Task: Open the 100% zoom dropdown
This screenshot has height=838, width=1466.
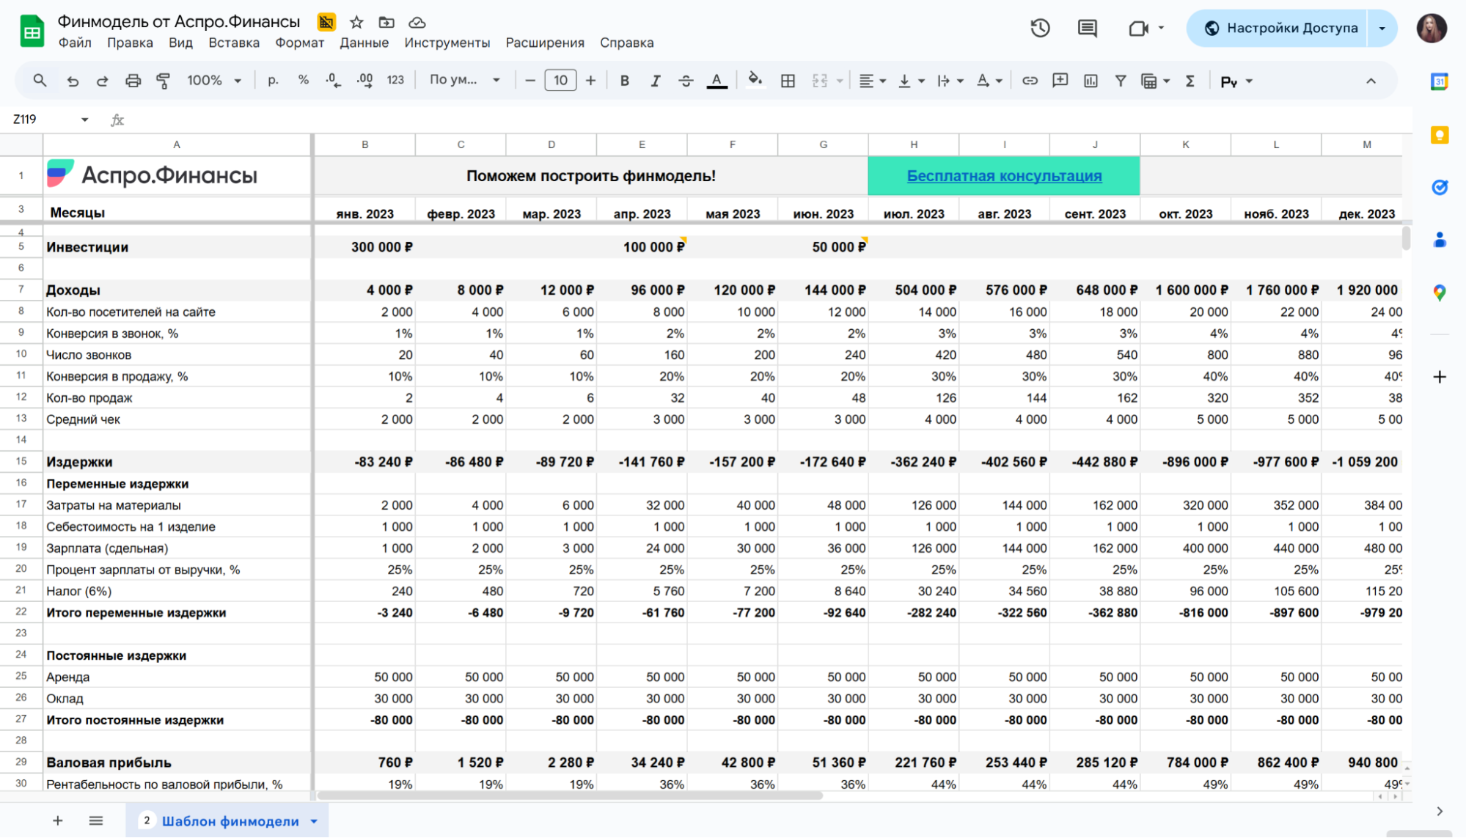Action: (213, 81)
